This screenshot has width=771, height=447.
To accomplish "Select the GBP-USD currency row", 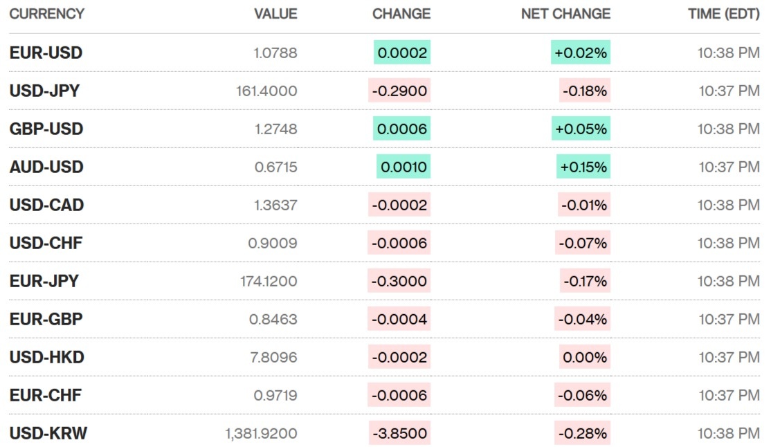I will pos(46,129).
